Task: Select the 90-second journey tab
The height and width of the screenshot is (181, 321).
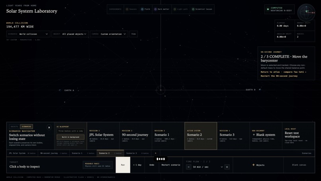Action: coord(54,153)
